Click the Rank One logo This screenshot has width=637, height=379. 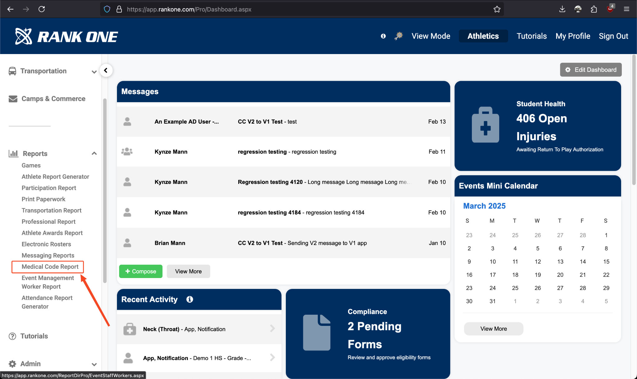point(67,36)
